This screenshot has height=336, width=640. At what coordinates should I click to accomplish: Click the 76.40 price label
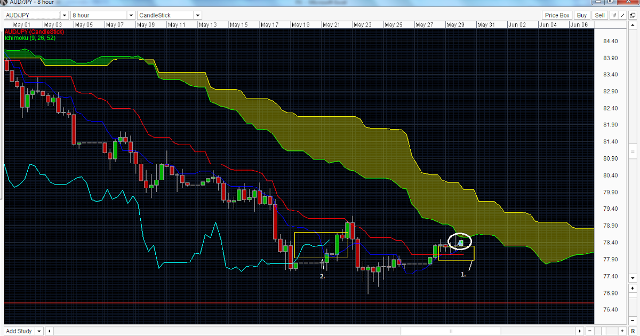pyautogui.click(x=611, y=310)
